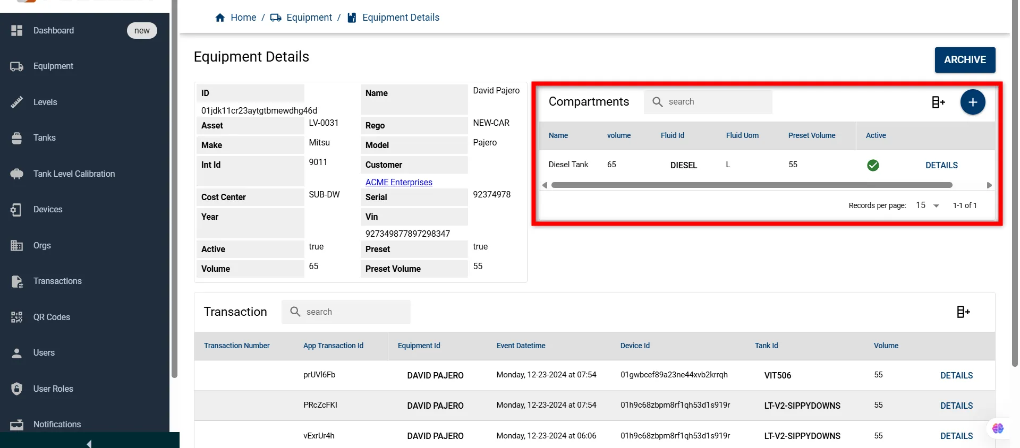This screenshot has width=1020, height=448.
Task: Open the Records per page dropdown
Action: coord(928,205)
